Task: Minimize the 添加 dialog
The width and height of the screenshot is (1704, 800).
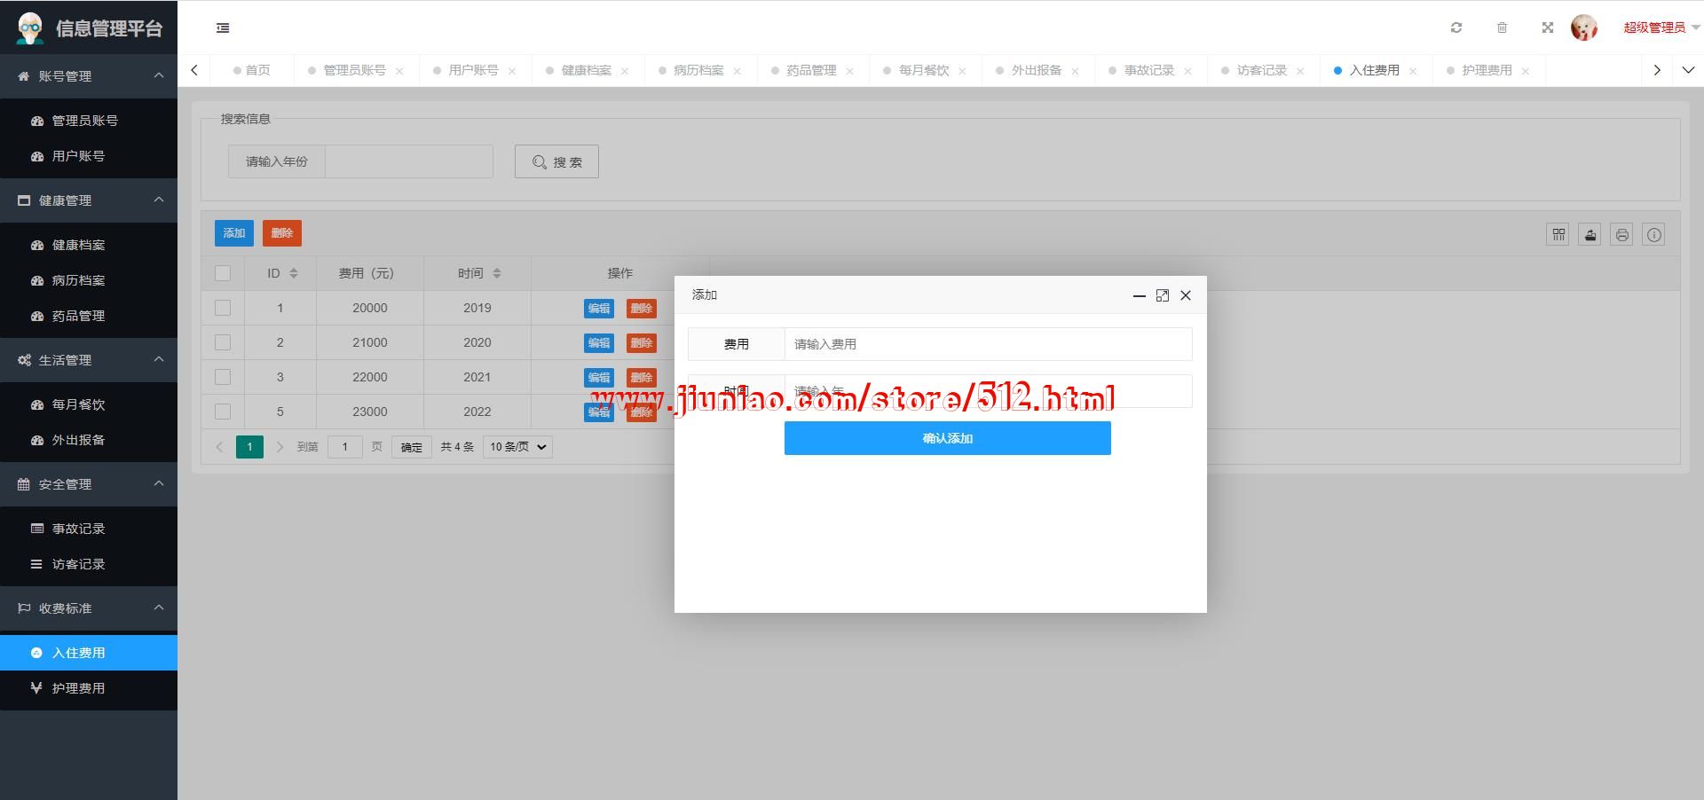Action: 1140,295
